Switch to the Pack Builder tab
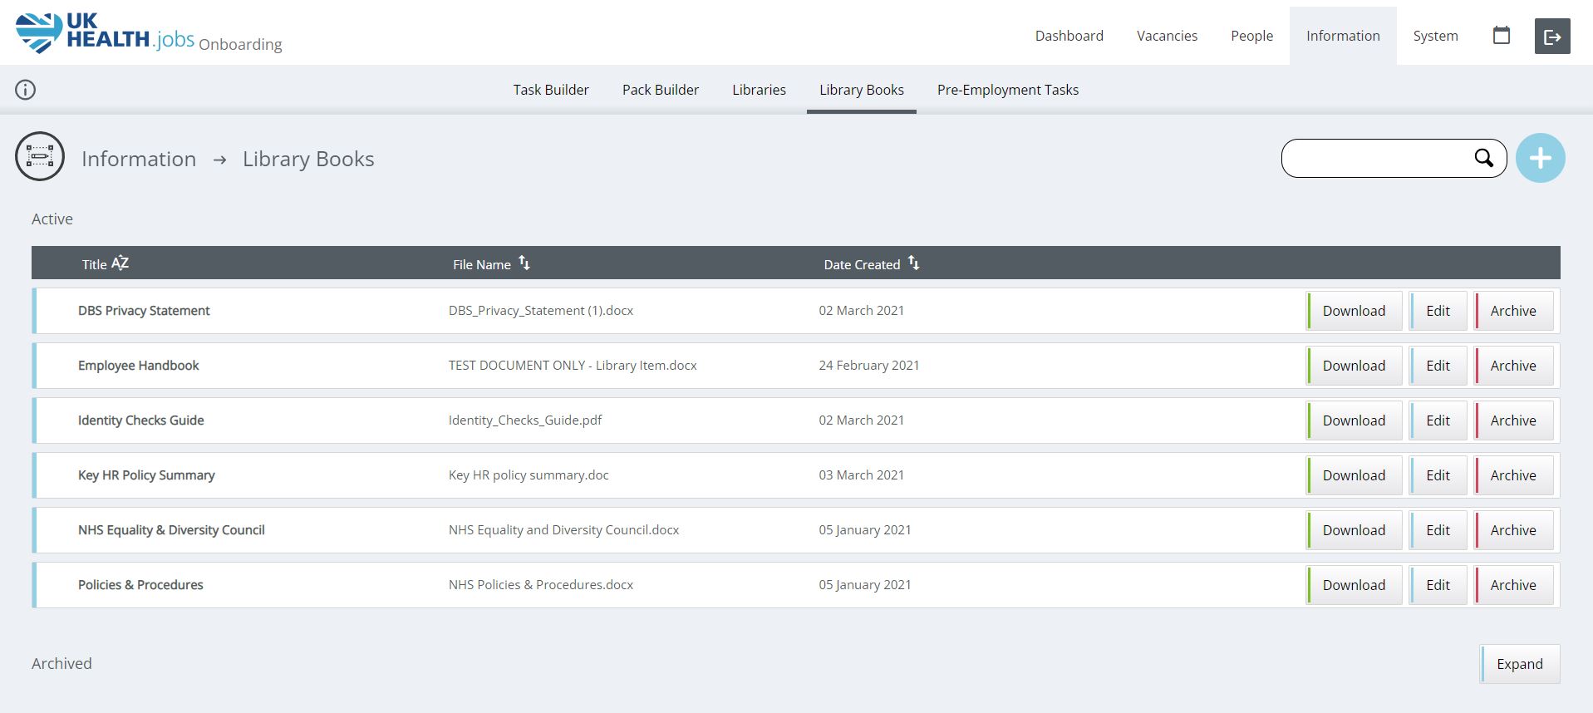This screenshot has height=713, width=1593. 660,90
